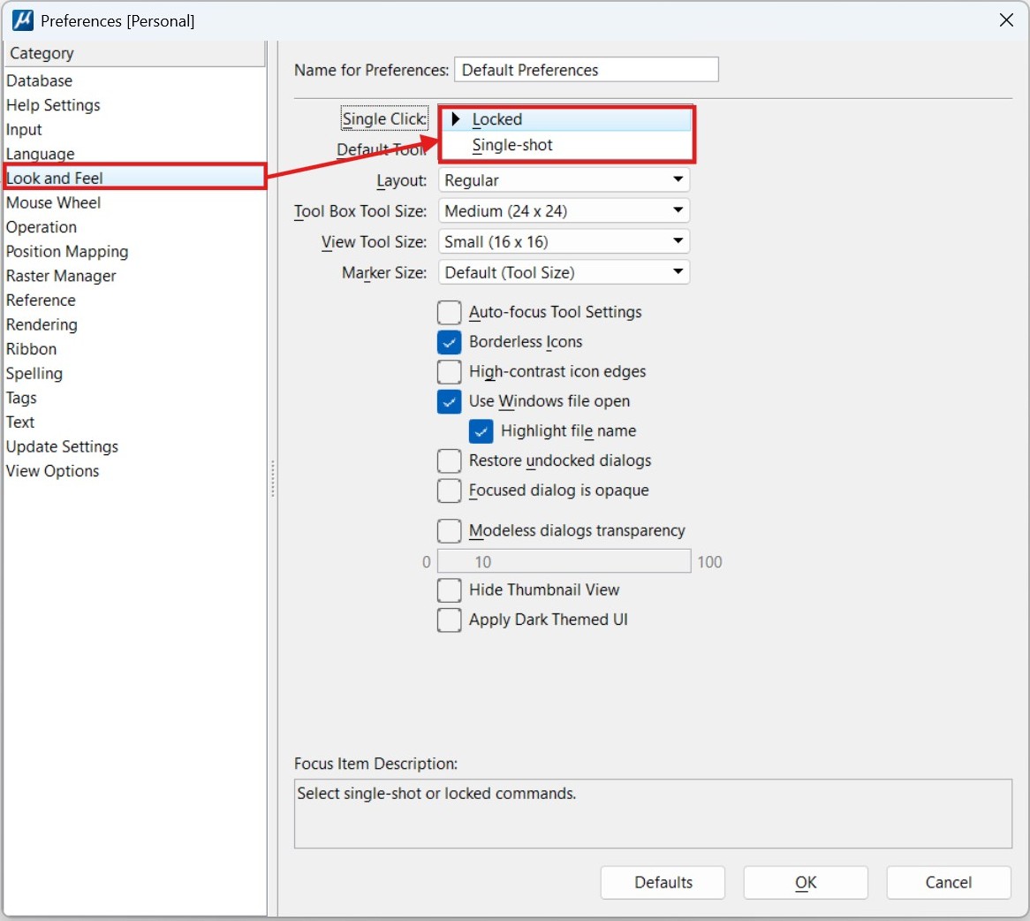Select the Look and Feel category
The width and height of the screenshot is (1030, 921).
(x=134, y=178)
